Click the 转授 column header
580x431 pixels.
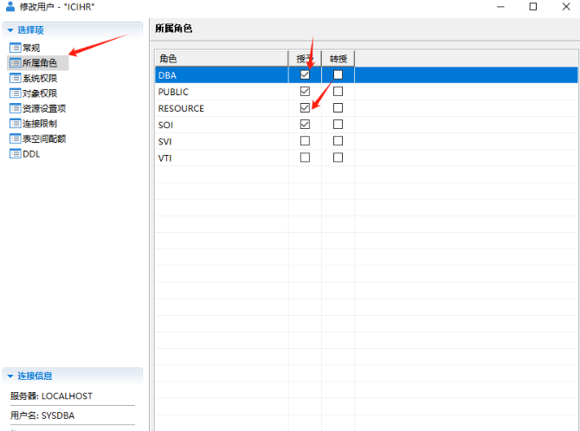(x=338, y=59)
